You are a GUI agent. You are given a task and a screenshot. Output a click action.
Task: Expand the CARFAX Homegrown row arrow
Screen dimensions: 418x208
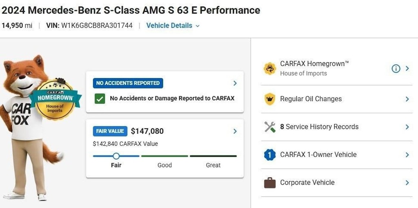(407, 69)
